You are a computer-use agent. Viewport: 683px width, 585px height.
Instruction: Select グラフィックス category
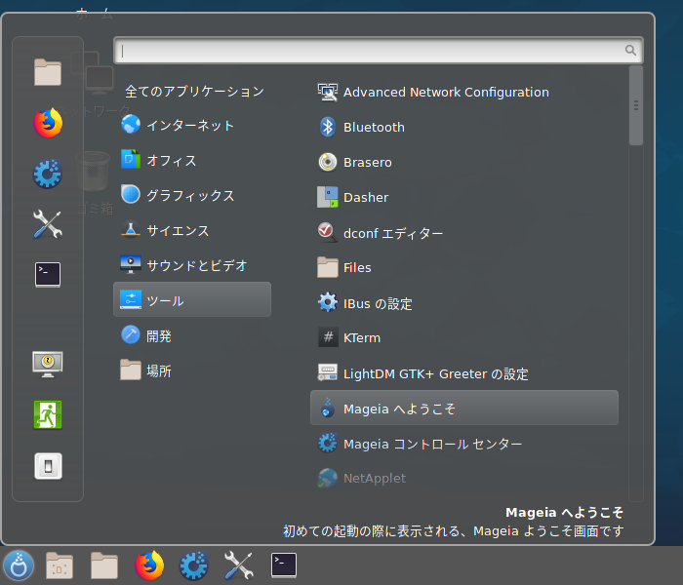[192, 195]
